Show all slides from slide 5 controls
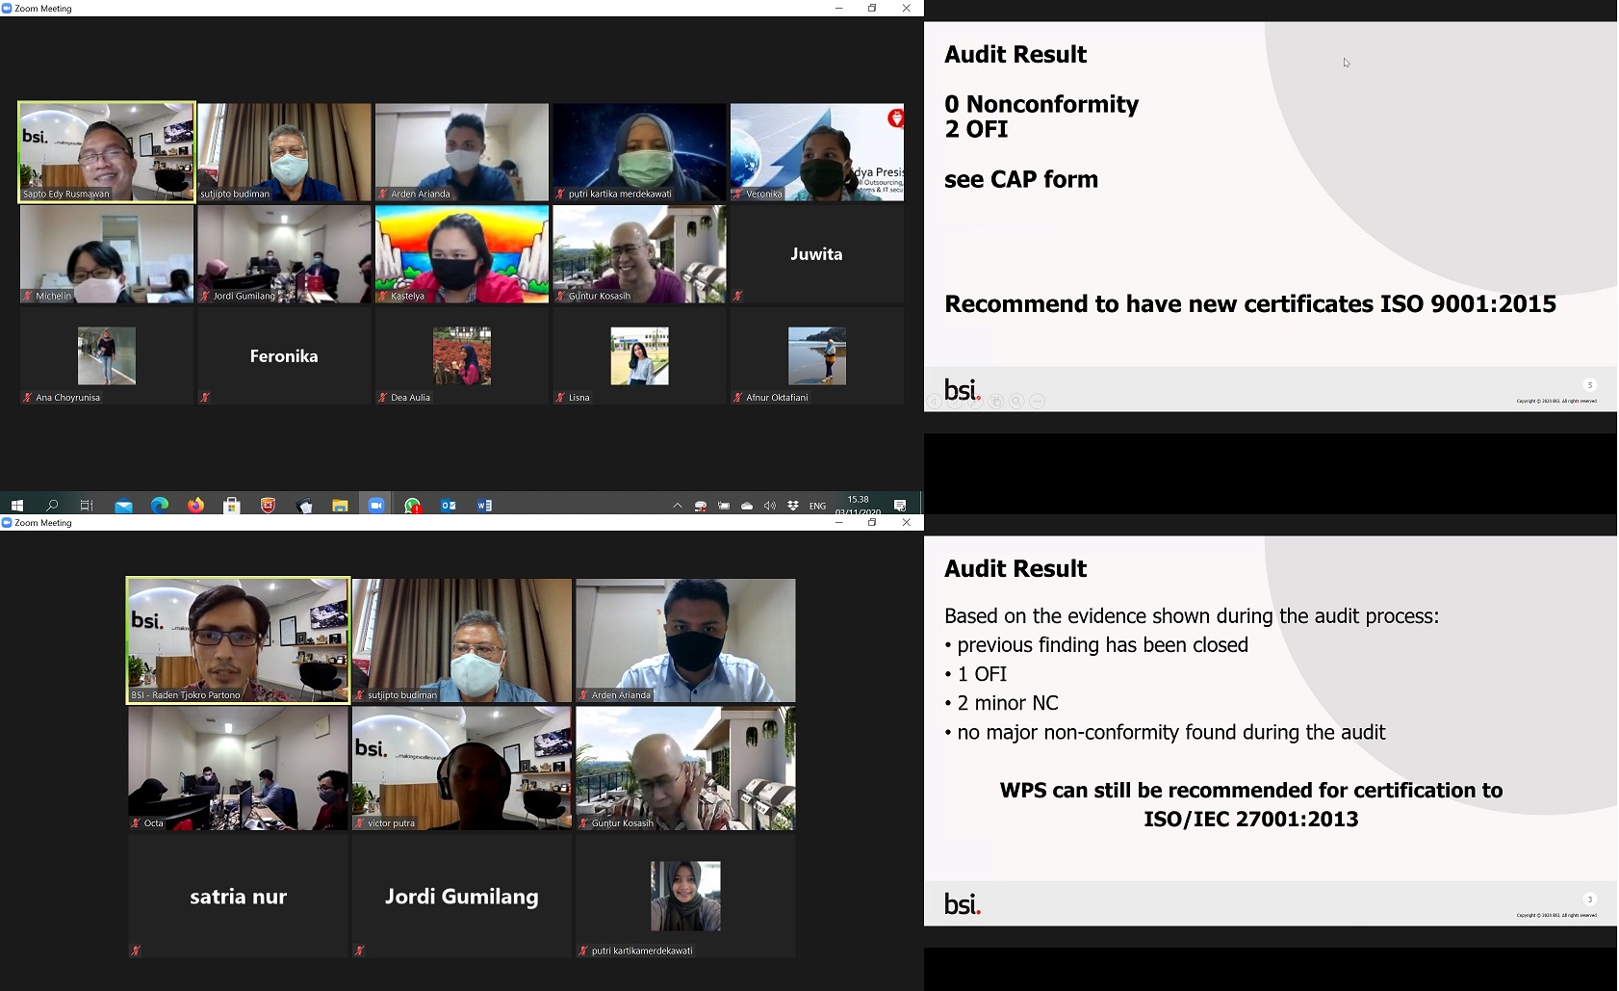Screen dimensions: 1619x991 click(x=996, y=401)
